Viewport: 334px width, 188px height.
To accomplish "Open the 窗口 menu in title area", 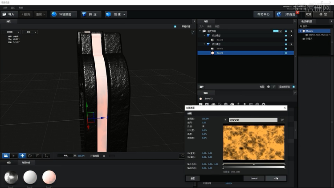I will point(13,8).
